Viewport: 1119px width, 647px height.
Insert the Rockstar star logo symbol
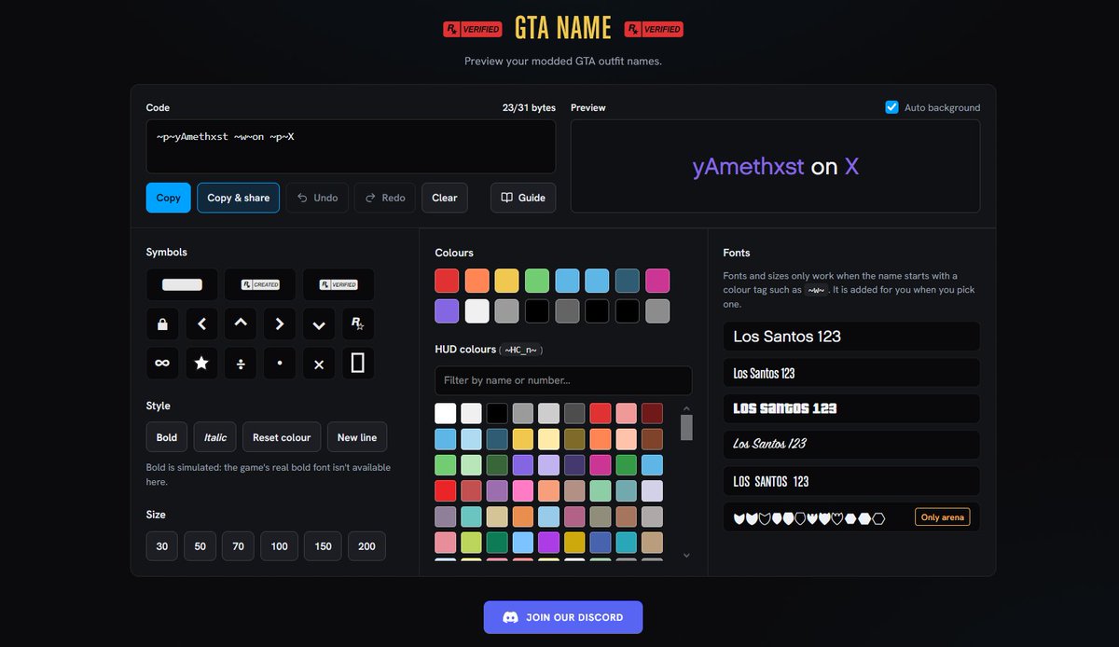358,323
